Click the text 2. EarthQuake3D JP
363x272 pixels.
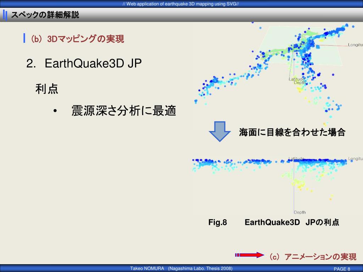tap(84, 63)
